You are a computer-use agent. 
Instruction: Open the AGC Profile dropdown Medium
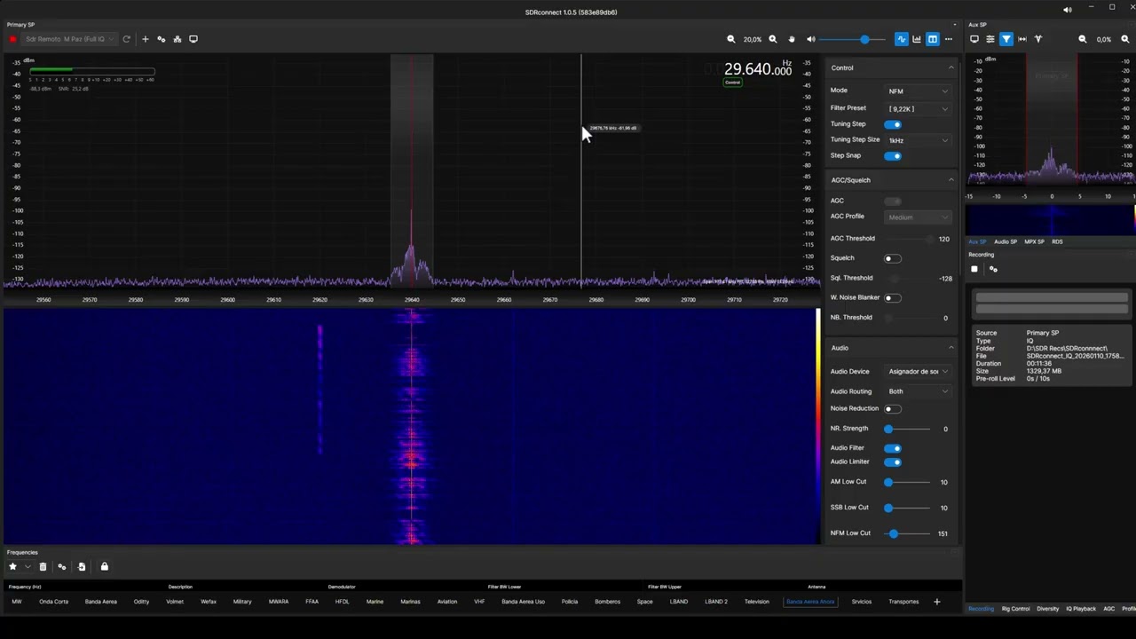[x=918, y=217]
